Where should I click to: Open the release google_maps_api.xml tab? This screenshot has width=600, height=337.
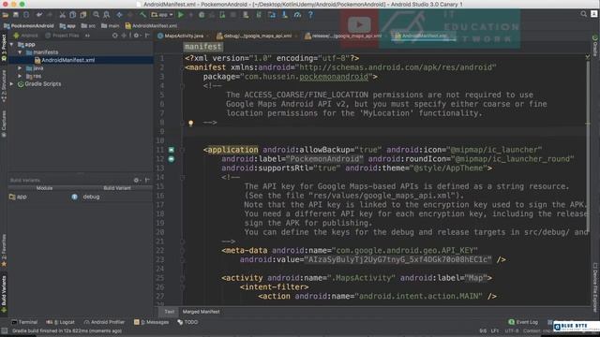point(346,36)
